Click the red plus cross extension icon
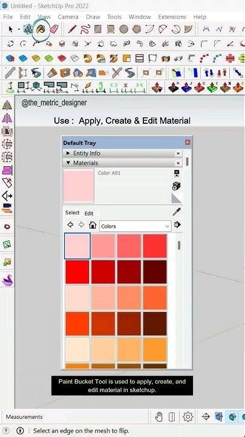The width and height of the screenshot is (245, 437). click(x=230, y=58)
